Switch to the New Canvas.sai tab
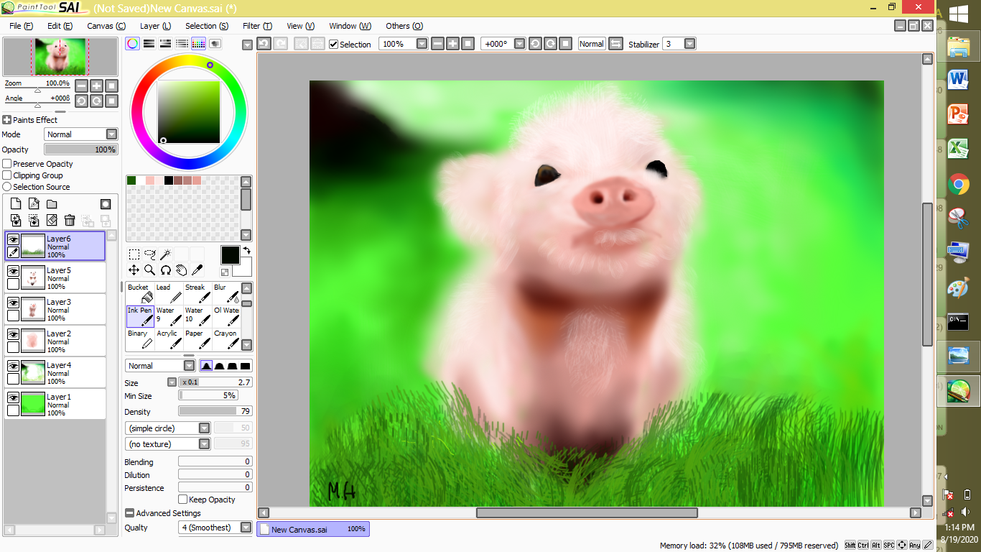This screenshot has height=552, width=981. pyautogui.click(x=313, y=529)
